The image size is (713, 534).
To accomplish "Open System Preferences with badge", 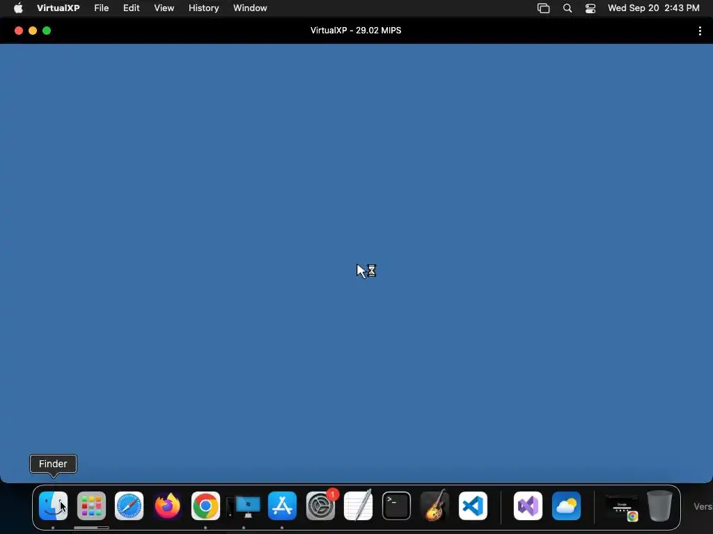I will coord(321,505).
